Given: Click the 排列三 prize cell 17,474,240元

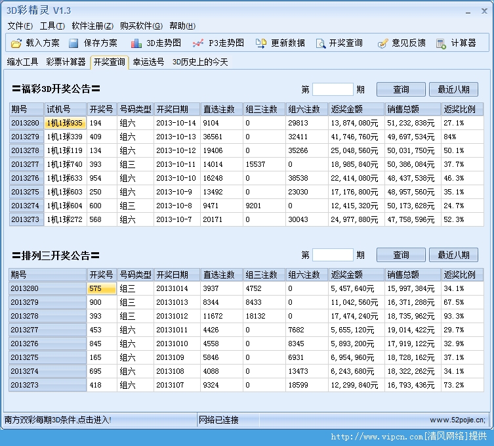Looking at the screenshot, I should (356, 316).
